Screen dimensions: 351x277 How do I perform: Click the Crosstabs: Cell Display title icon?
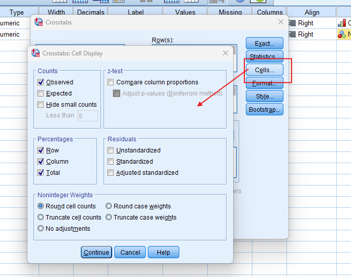(36, 53)
